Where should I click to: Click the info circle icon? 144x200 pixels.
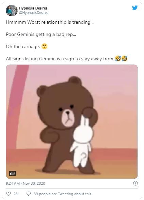(135, 183)
